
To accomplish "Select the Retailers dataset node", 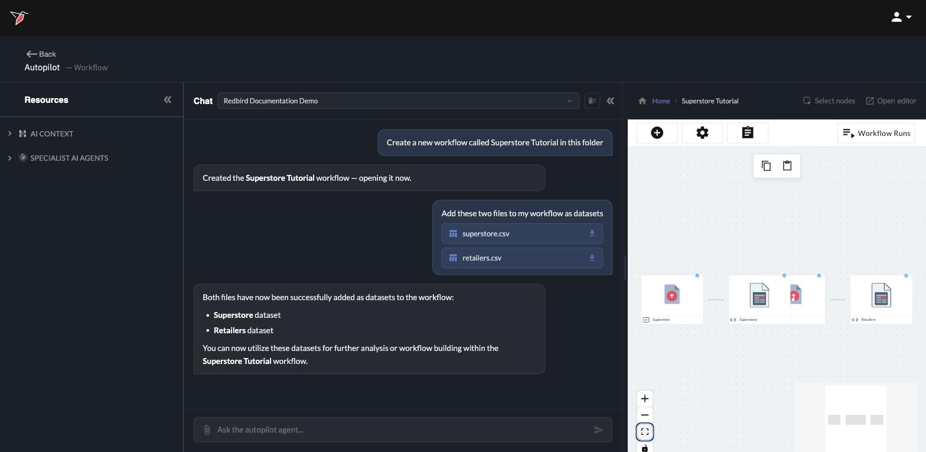I will point(881,299).
